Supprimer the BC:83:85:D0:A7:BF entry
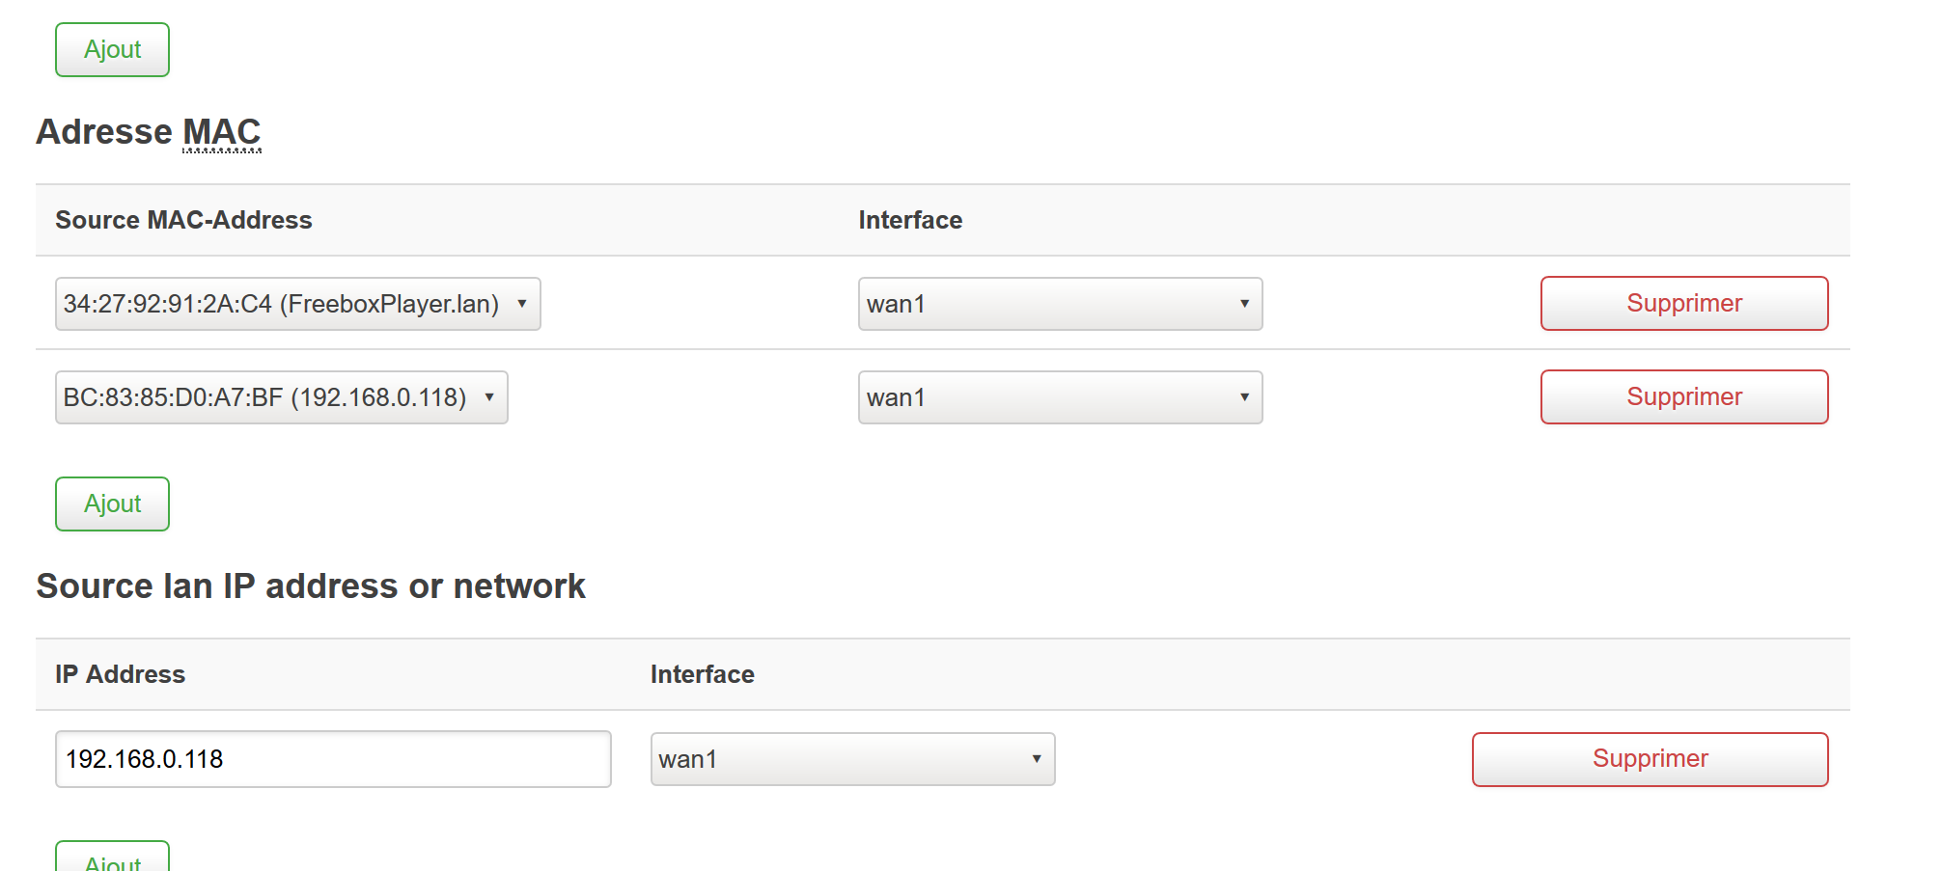This screenshot has width=1942, height=871. click(x=1683, y=396)
